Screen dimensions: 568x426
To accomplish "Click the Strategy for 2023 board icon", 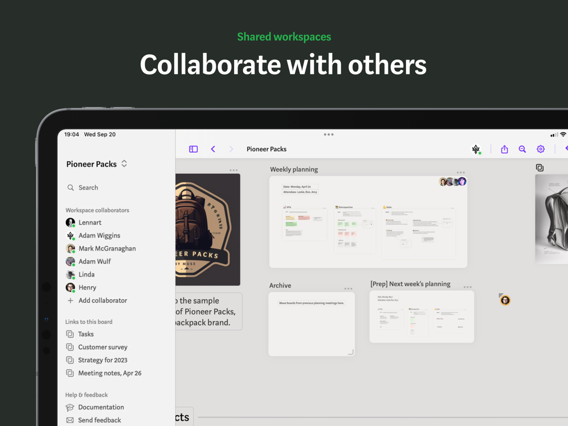I will click(70, 360).
